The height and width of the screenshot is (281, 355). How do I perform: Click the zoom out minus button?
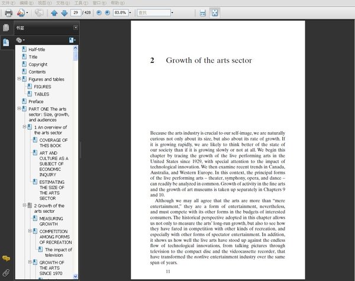point(98,12)
